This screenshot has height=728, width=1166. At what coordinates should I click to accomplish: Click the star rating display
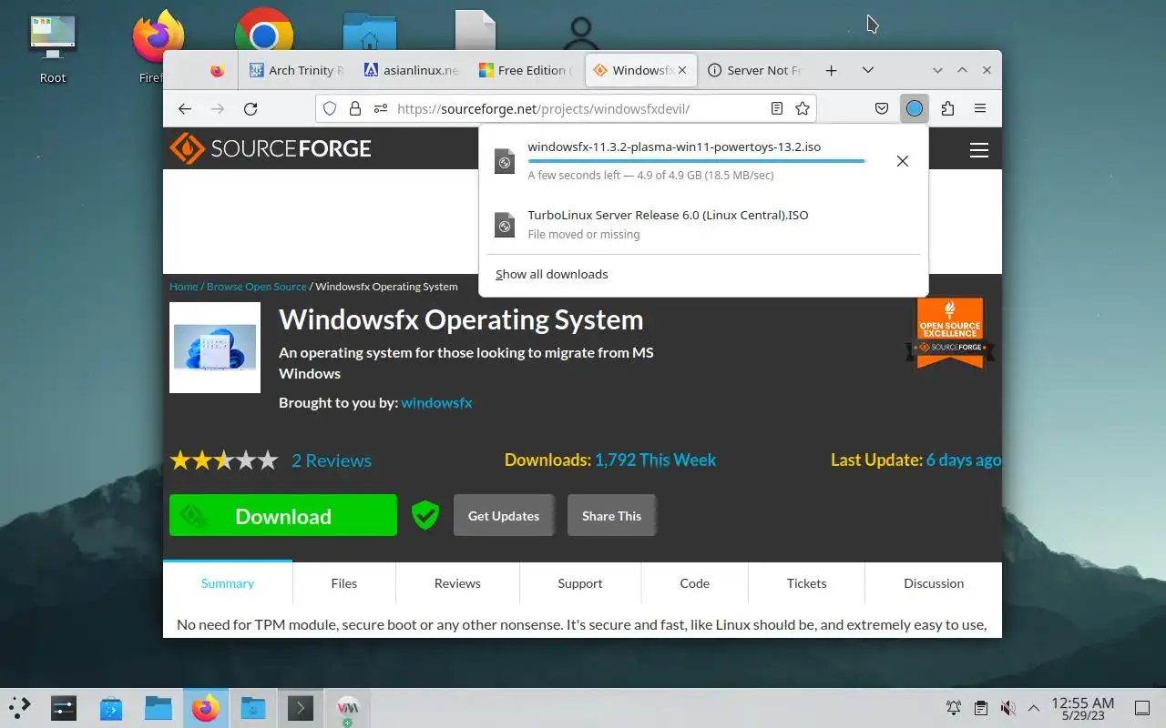224,460
